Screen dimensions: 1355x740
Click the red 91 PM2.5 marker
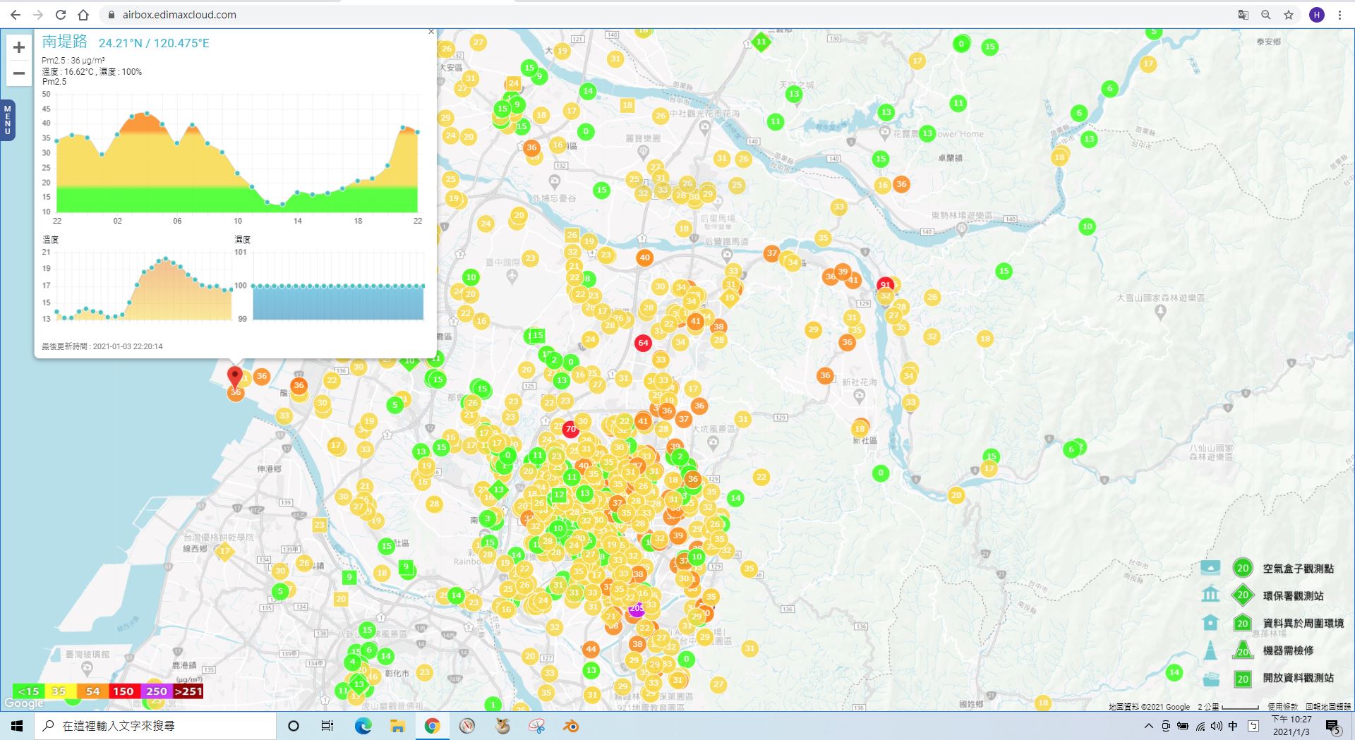[x=885, y=285]
